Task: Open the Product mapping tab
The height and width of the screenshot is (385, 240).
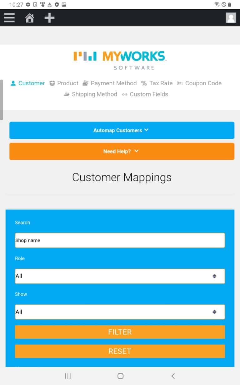Action: (x=64, y=83)
